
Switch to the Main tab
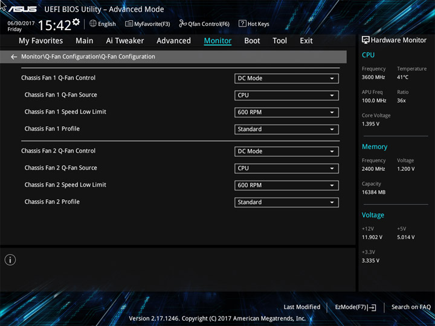(x=85, y=41)
